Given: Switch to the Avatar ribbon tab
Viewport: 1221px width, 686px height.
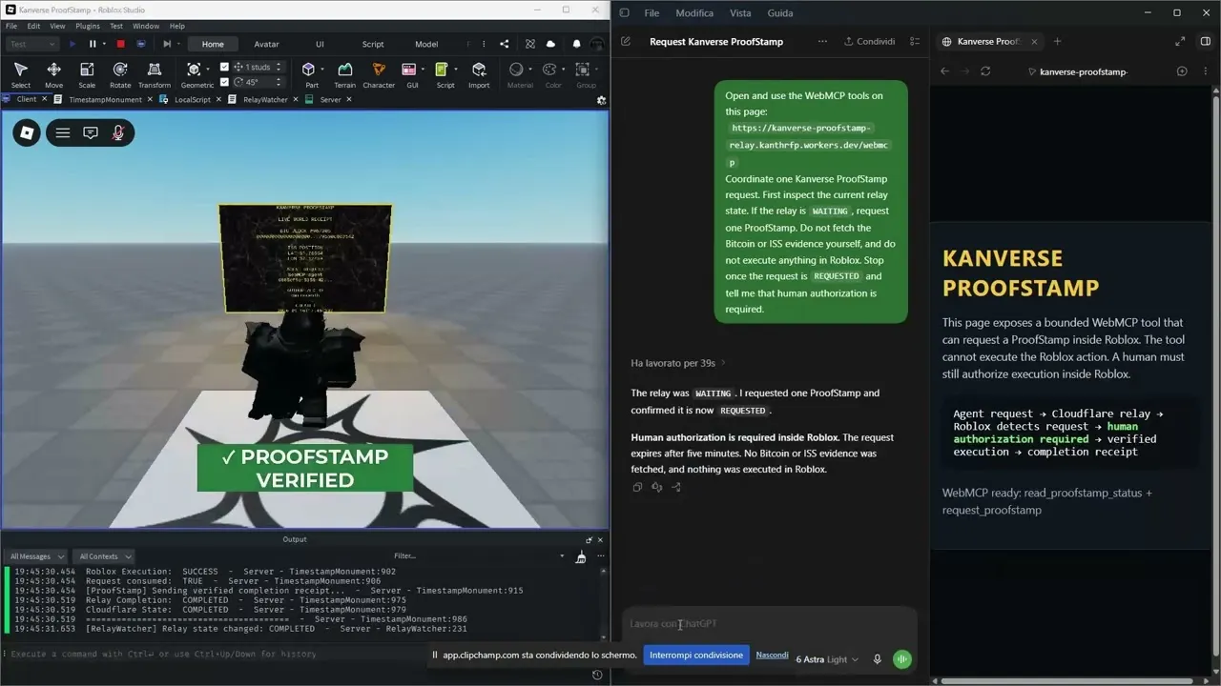Looking at the screenshot, I should pyautogui.click(x=266, y=44).
